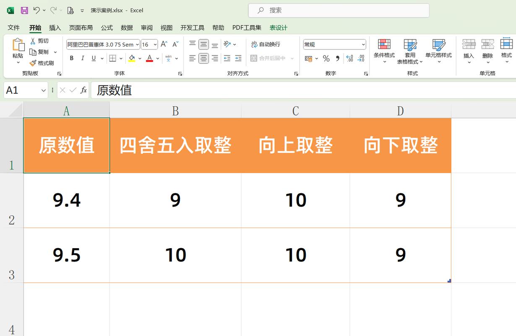Toggle bottom vertical alignment
516x336 pixels.
click(215, 44)
